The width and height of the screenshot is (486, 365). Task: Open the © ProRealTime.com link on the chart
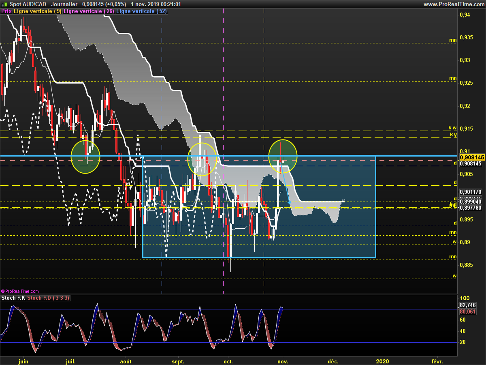click(x=20, y=291)
